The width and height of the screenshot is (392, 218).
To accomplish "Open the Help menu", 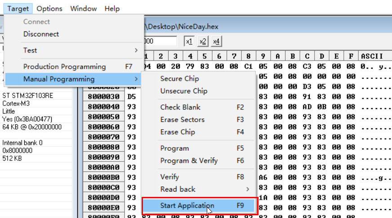I will pos(112,9).
